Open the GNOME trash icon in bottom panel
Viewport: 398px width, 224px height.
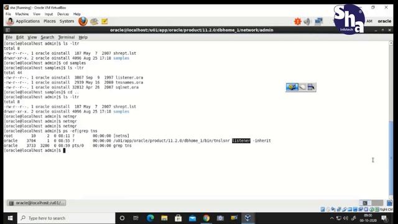pos(390,203)
